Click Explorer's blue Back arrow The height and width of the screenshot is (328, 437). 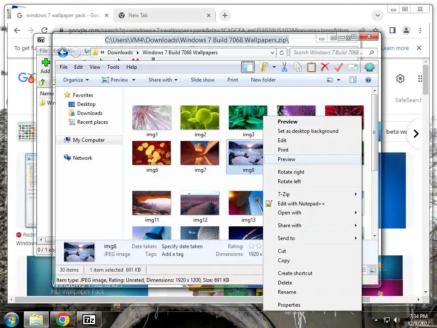click(63, 52)
